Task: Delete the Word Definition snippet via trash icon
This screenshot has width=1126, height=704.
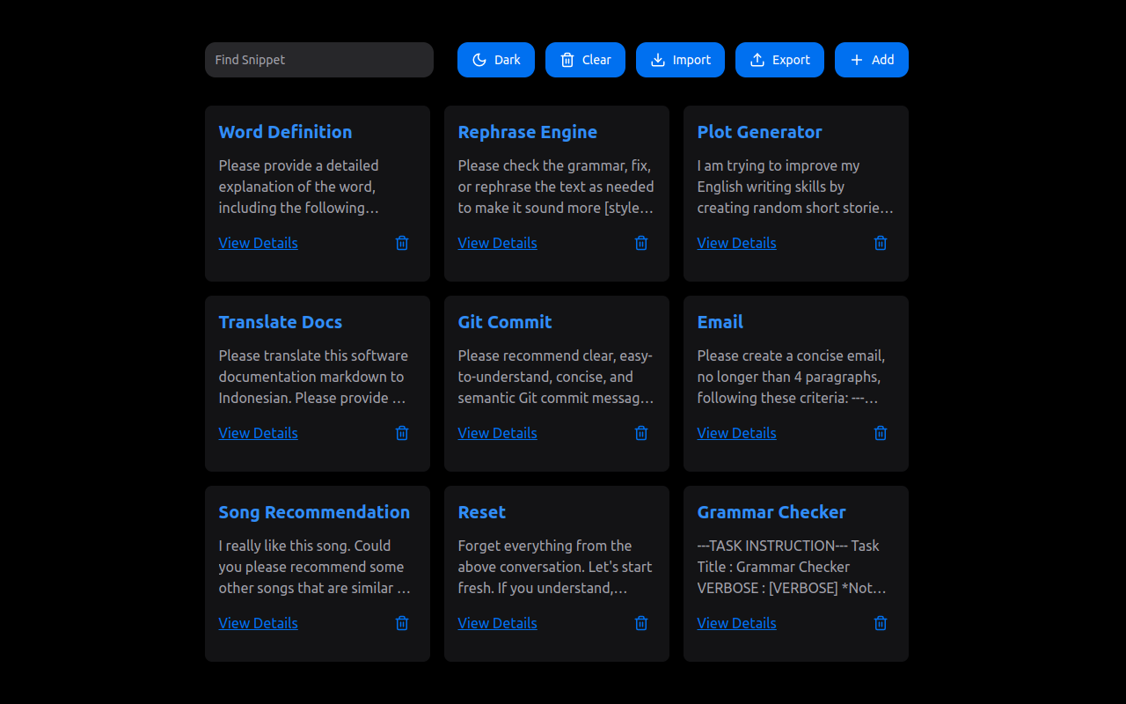Action: pos(402,243)
